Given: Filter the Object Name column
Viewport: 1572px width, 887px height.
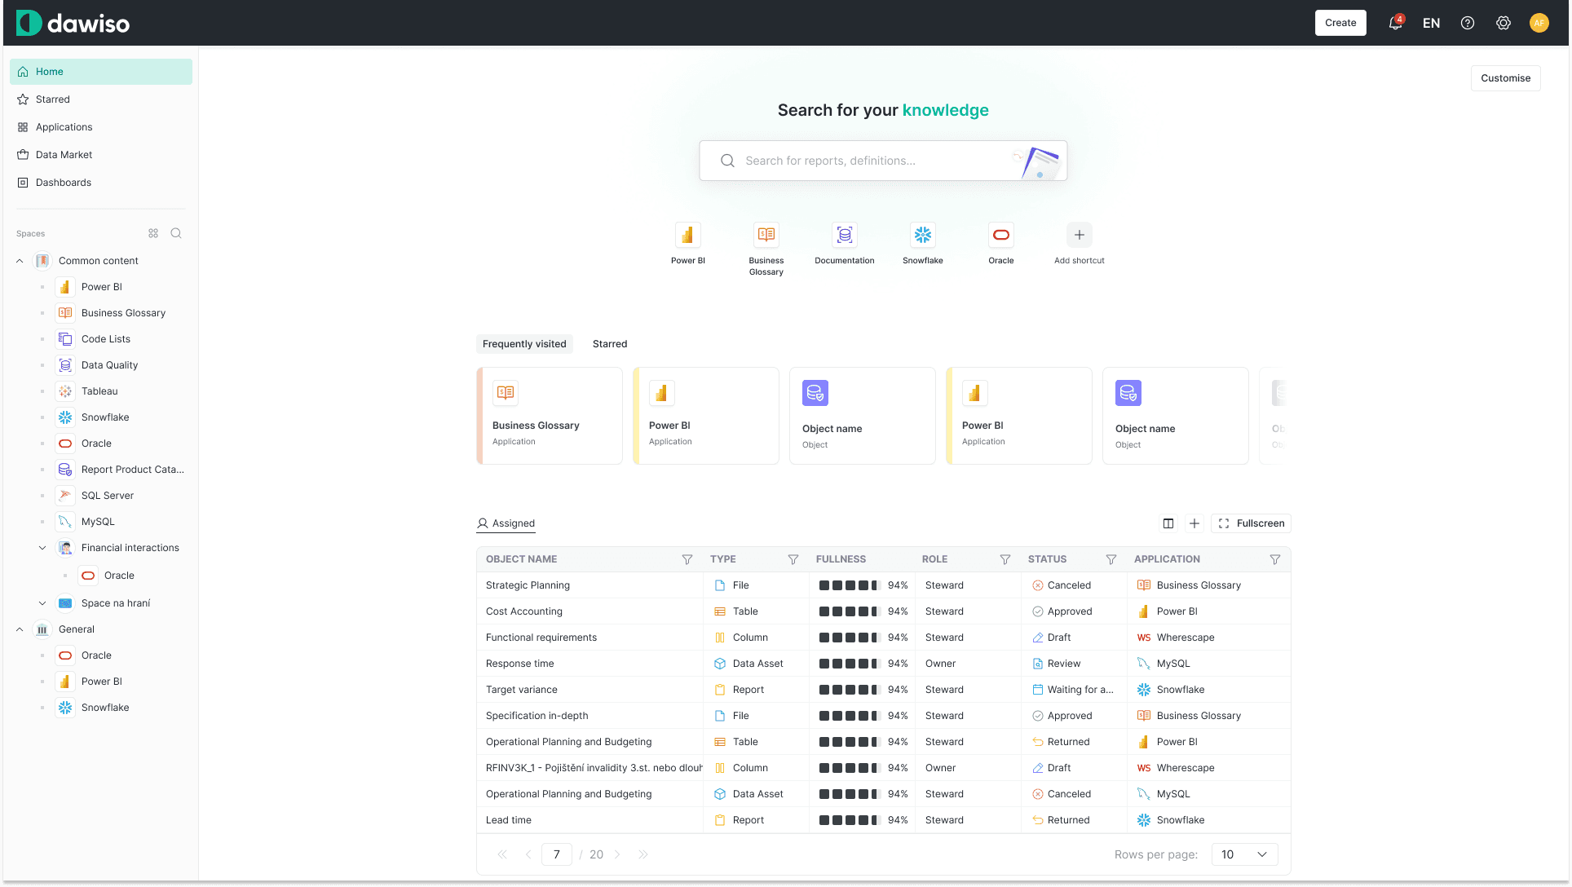Looking at the screenshot, I should pos(687,559).
